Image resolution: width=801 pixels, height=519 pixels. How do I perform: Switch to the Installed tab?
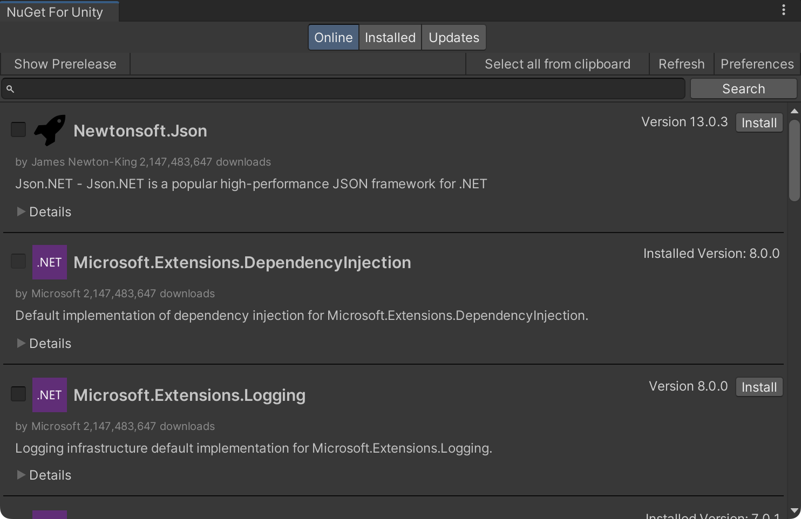390,37
